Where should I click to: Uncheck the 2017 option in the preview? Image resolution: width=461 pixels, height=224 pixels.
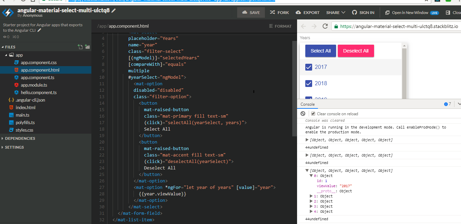(308, 67)
